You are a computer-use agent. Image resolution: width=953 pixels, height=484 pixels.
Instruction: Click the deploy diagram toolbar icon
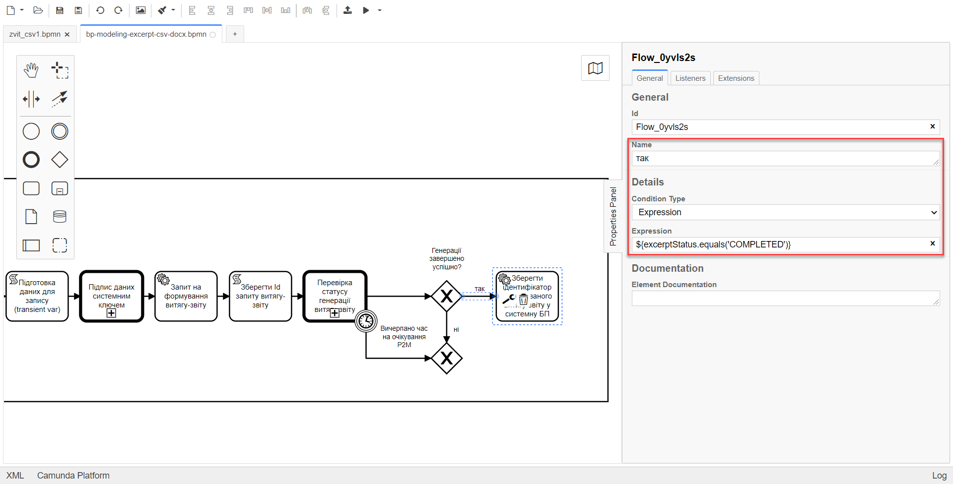point(347,10)
